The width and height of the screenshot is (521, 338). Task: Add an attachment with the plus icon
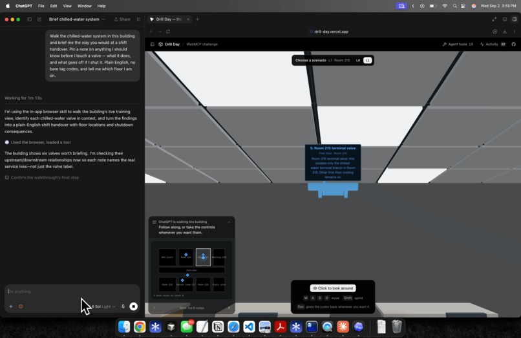click(11, 306)
